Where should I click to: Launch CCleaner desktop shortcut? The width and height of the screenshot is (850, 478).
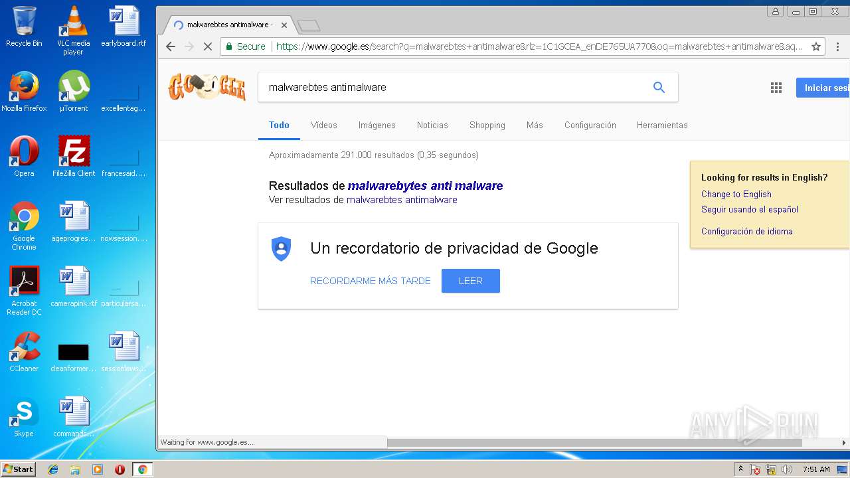[x=24, y=352]
